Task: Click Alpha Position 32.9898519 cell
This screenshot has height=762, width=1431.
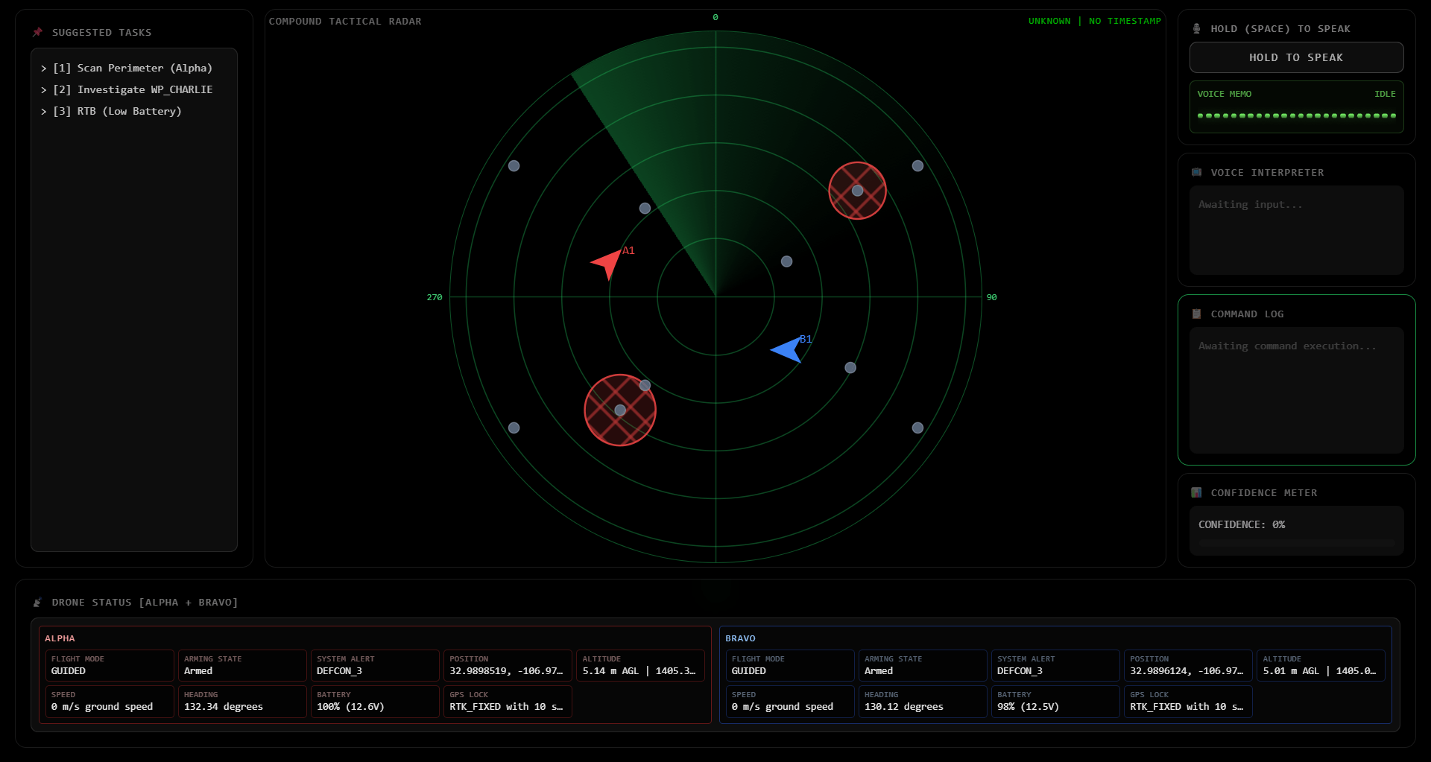Action: pyautogui.click(x=508, y=665)
